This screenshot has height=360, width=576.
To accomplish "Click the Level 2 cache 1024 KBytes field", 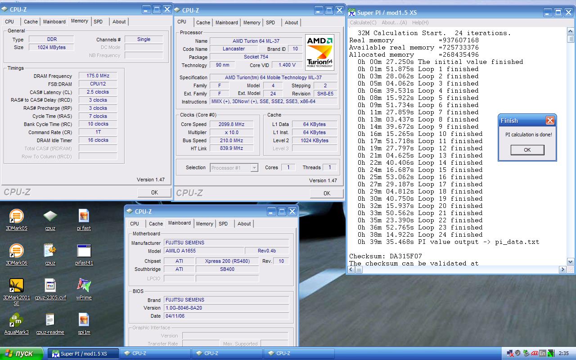I will point(314,140).
